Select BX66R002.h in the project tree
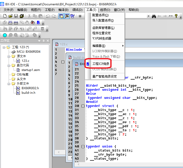Screen dimensions: 183x168 tap(30, 88)
